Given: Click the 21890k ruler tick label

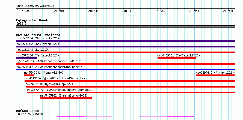Looking at the screenshot, I should [25, 11].
